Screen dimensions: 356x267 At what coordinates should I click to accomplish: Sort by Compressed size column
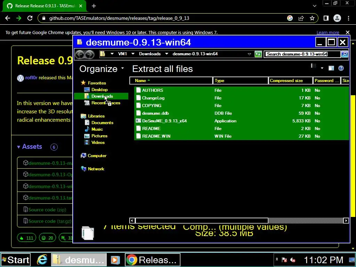coord(290,81)
